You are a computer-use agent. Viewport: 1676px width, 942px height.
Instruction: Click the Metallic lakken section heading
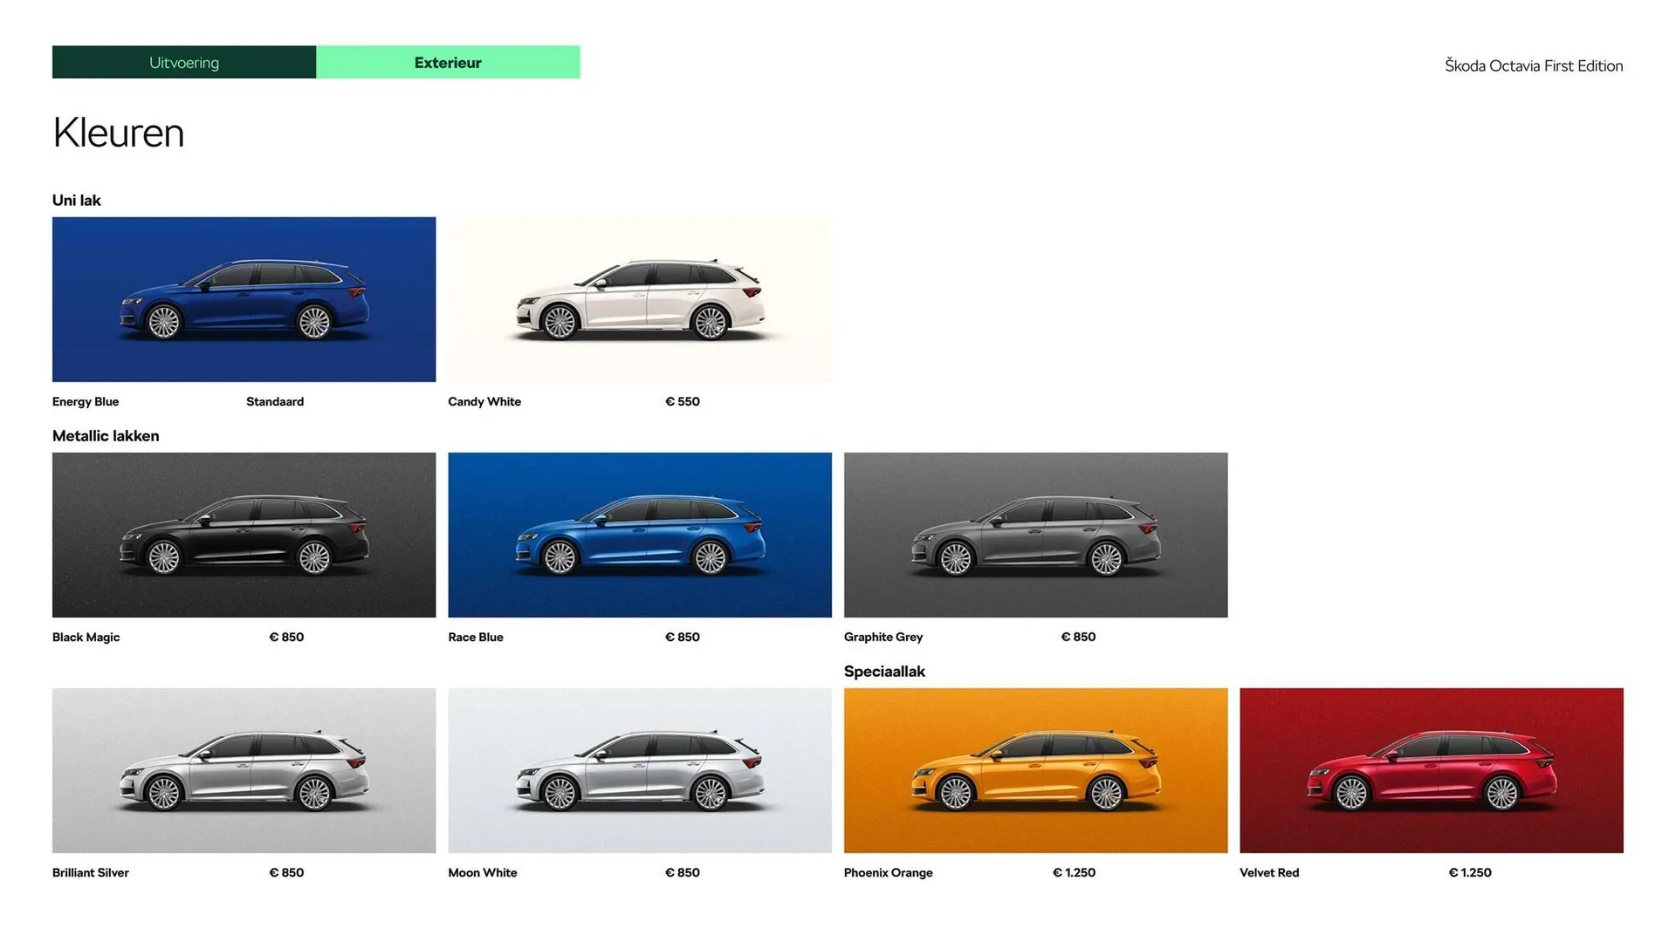click(x=105, y=435)
